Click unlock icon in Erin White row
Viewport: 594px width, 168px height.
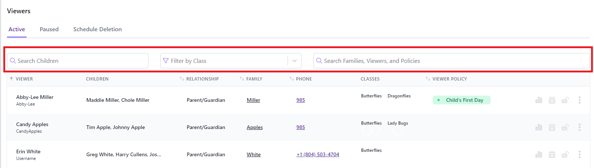pyautogui.click(x=565, y=154)
